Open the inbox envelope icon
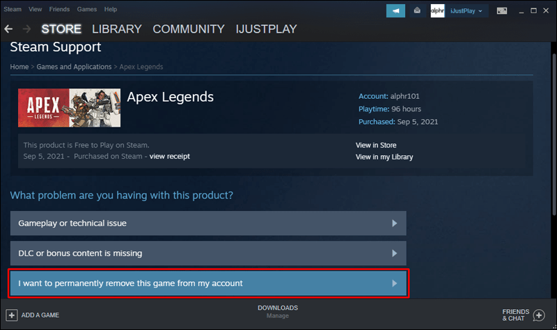This screenshot has width=557, height=330. [x=417, y=11]
